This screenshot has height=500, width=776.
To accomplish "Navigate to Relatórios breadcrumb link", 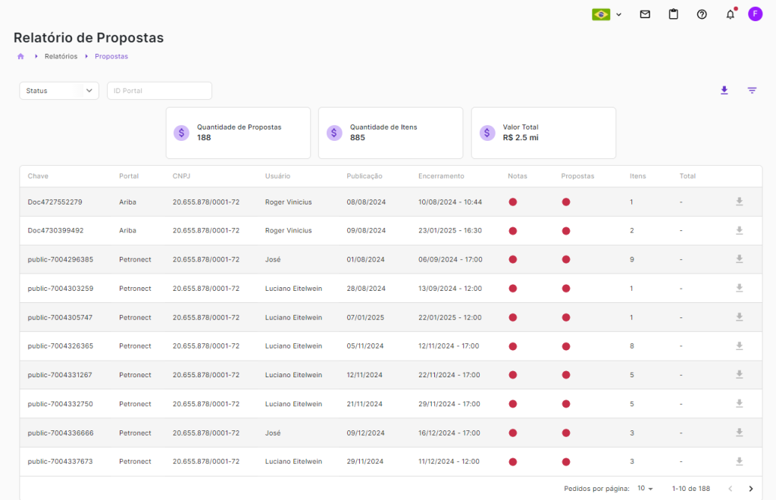I will tap(61, 57).
